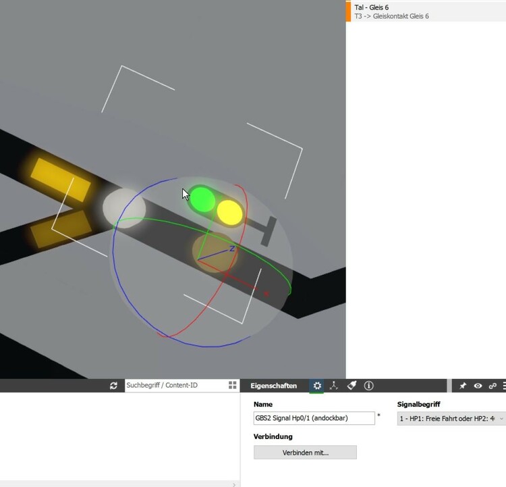
Task: Edit the Name field GBS2 Signal Hp0/1
Action: [314, 418]
